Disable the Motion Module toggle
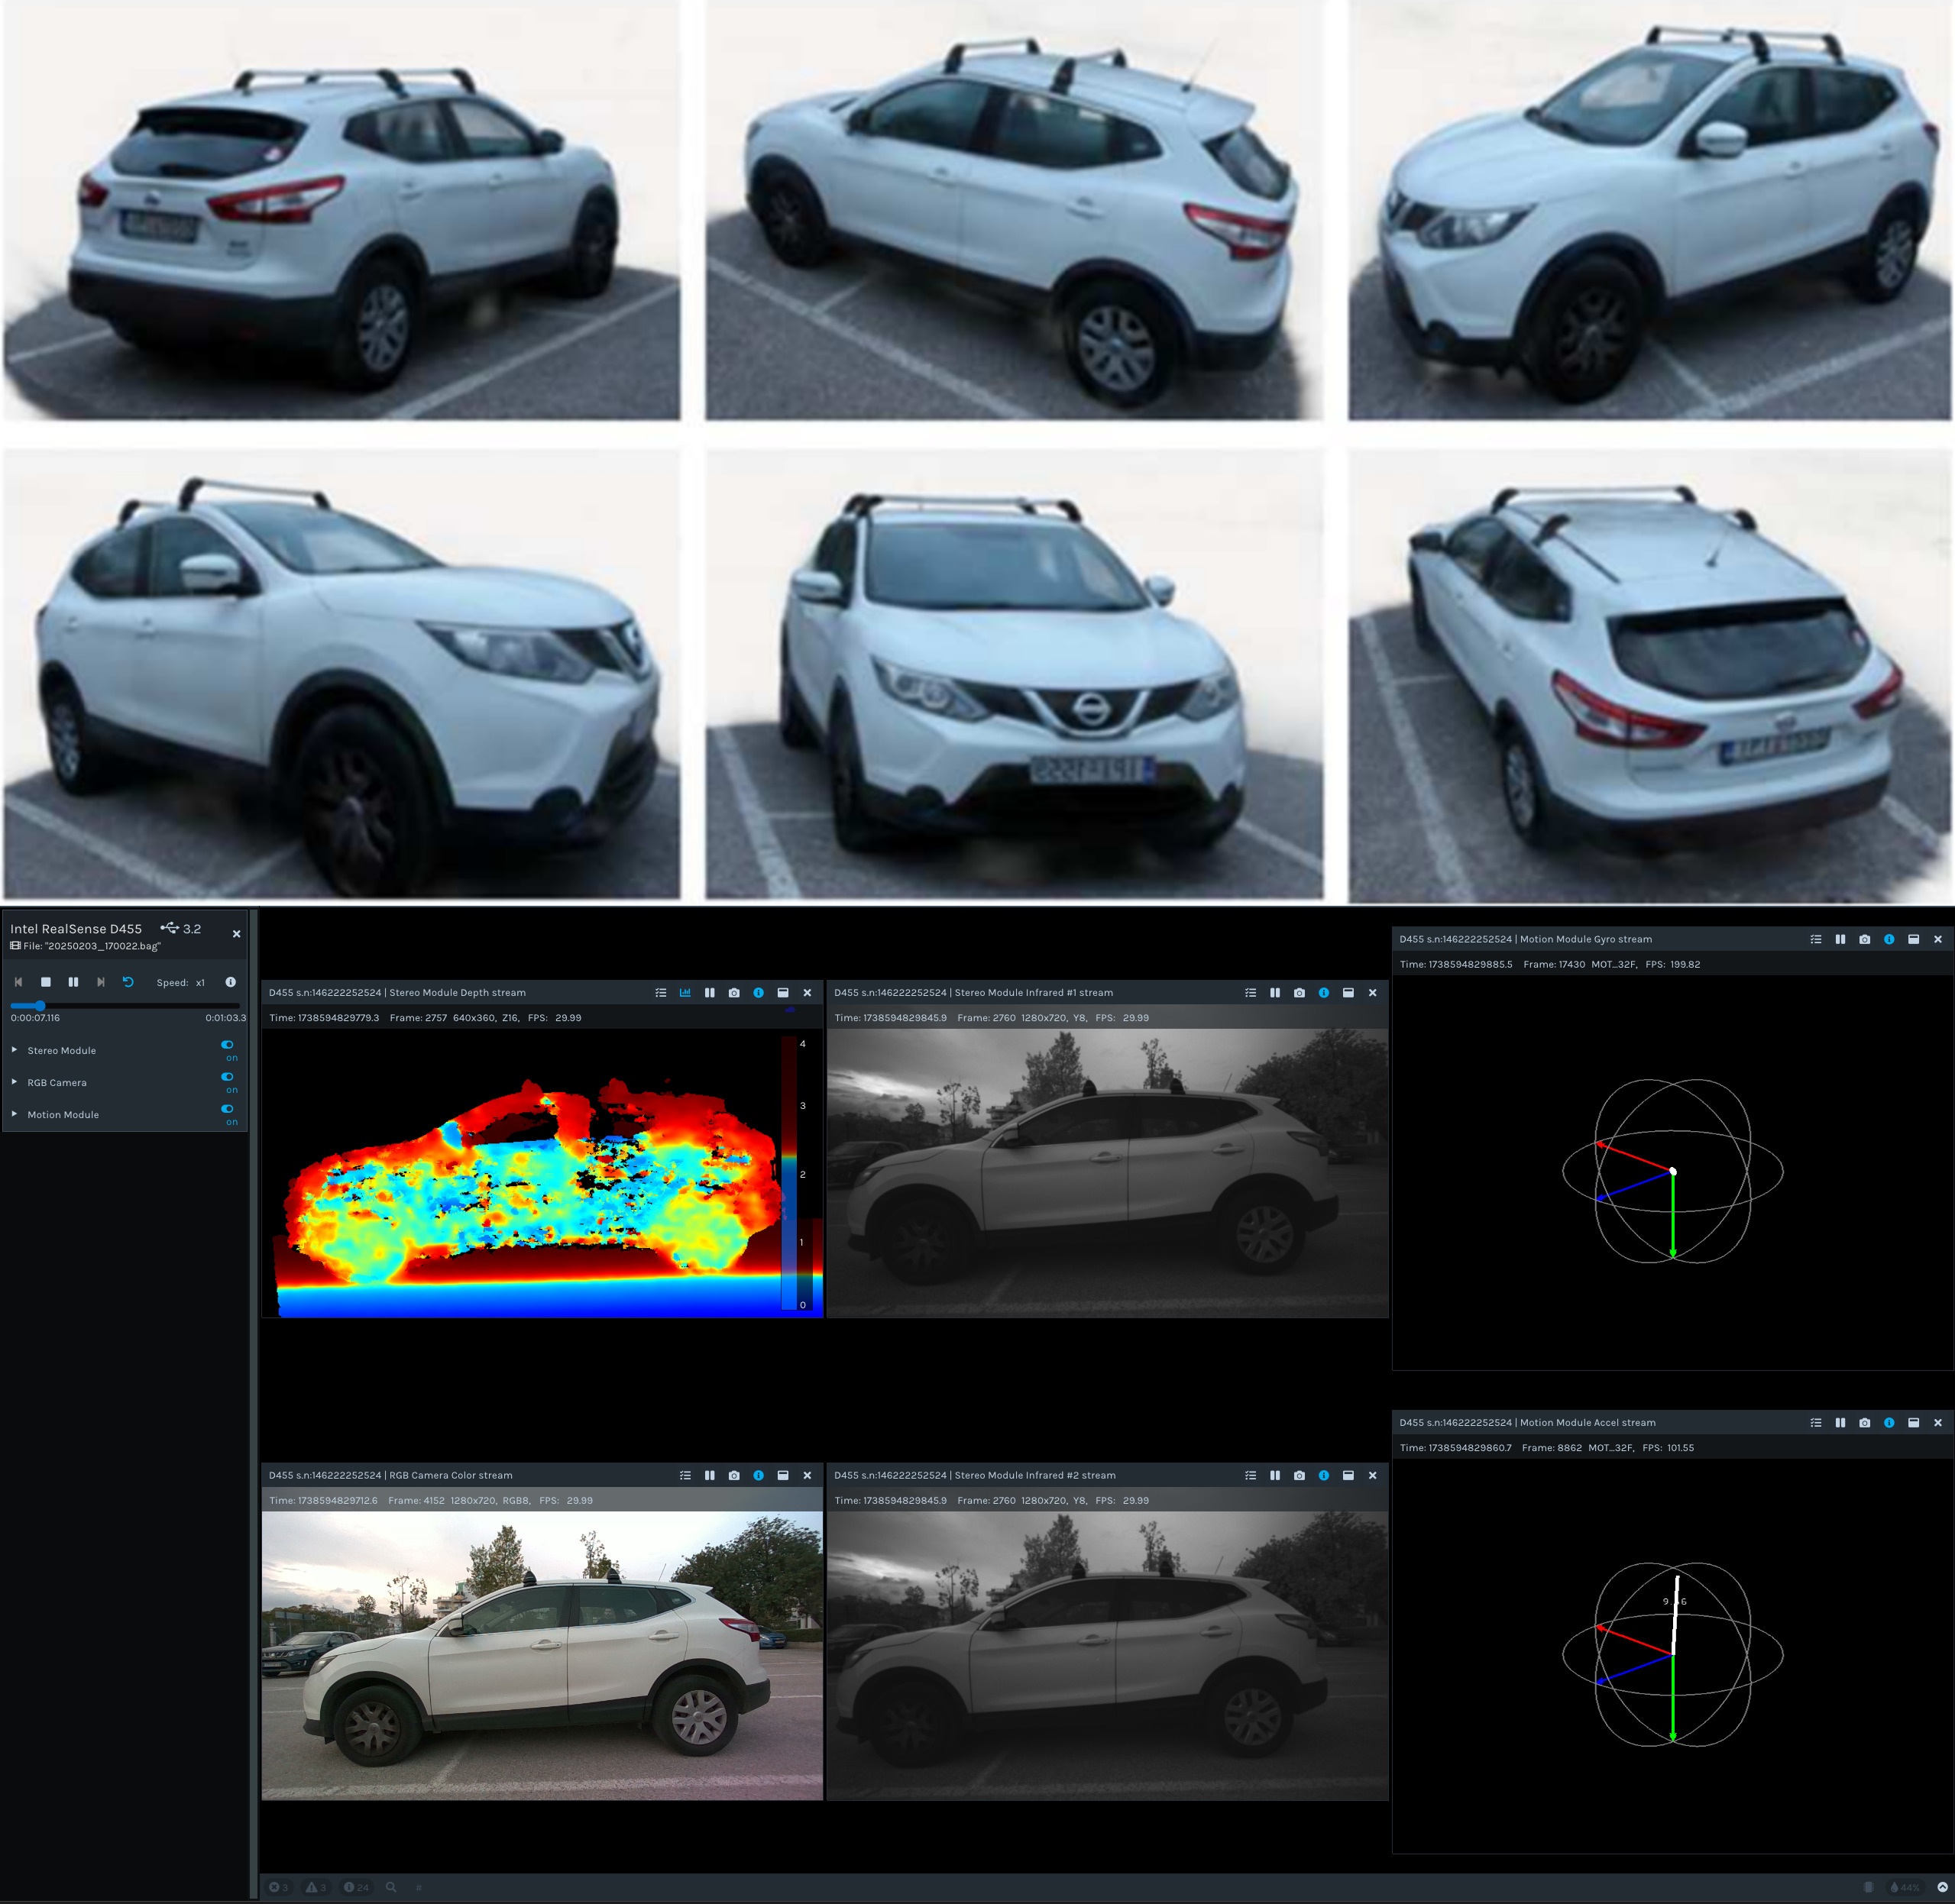This screenshot has width=1955, height=1904. click(x=227, y=1109)
